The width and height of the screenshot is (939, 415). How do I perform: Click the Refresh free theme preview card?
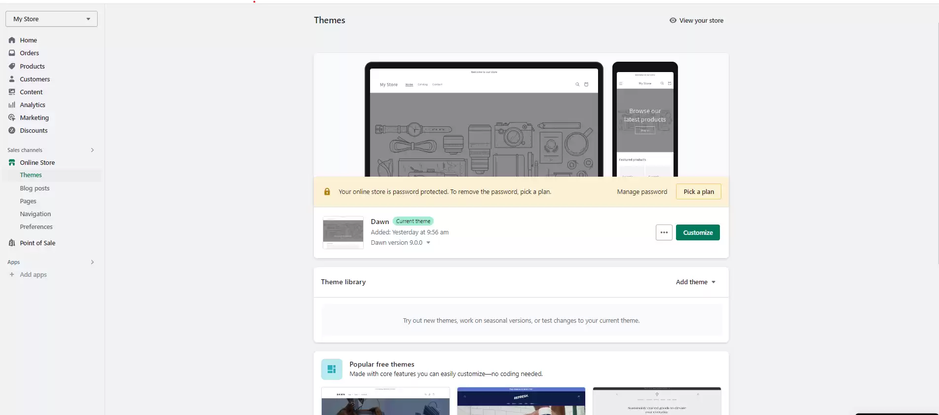point(521,401)
